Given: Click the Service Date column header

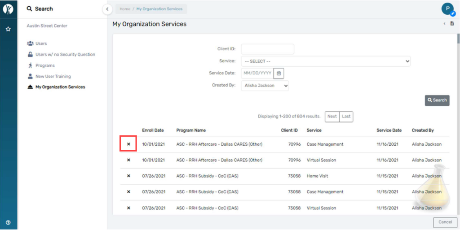Looking at the screenshot, I should click(389, 130).
